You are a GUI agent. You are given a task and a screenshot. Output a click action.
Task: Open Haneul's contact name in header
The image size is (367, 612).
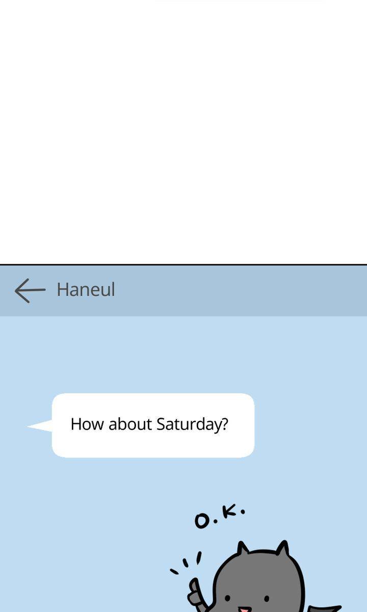tap(86, 290)
